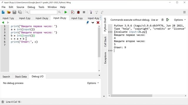Close the editor tab with the red X
The width and height of the screenshot is (188, 105).
pos(98,22)
